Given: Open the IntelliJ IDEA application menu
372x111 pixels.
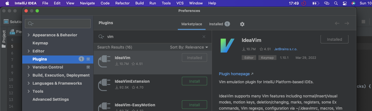Looking at the screenshot, I should coord(26,3).
